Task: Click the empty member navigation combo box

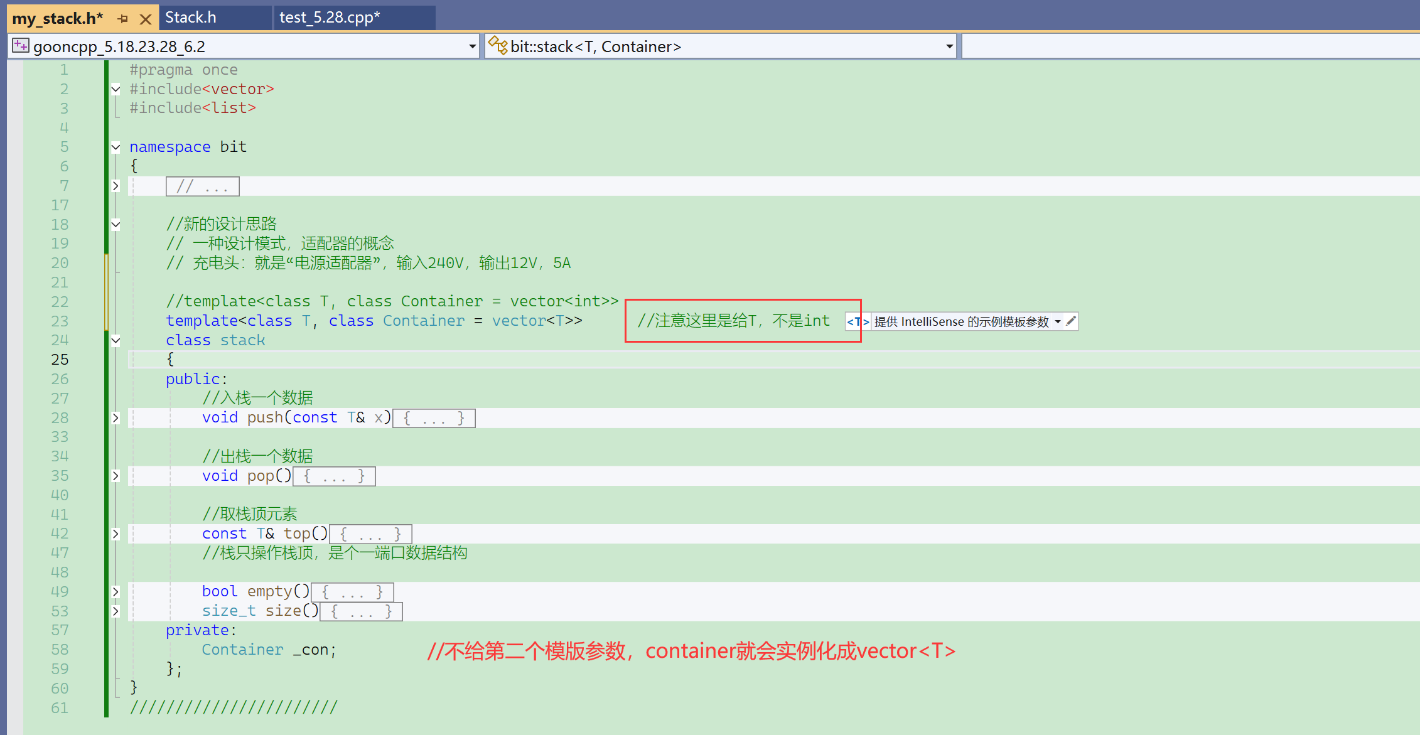Action: point(1190,46)
